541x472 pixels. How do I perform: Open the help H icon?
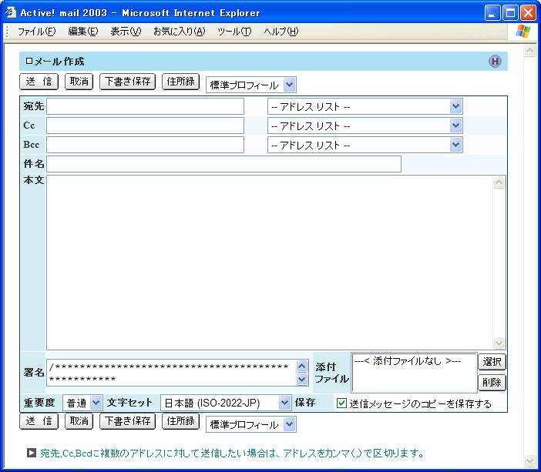click(495, 62)
